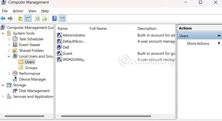Screen dimensions: 222x121
Task: Click the DefaultAccount user icon
Action: click(x=59, y=41)
